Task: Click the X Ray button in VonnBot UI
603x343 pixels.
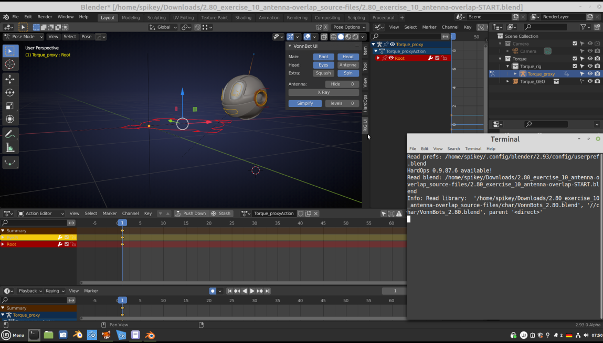Action: click(323, 92)
